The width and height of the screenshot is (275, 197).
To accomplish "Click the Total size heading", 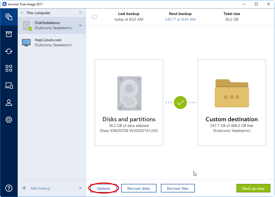I will 232,14.
